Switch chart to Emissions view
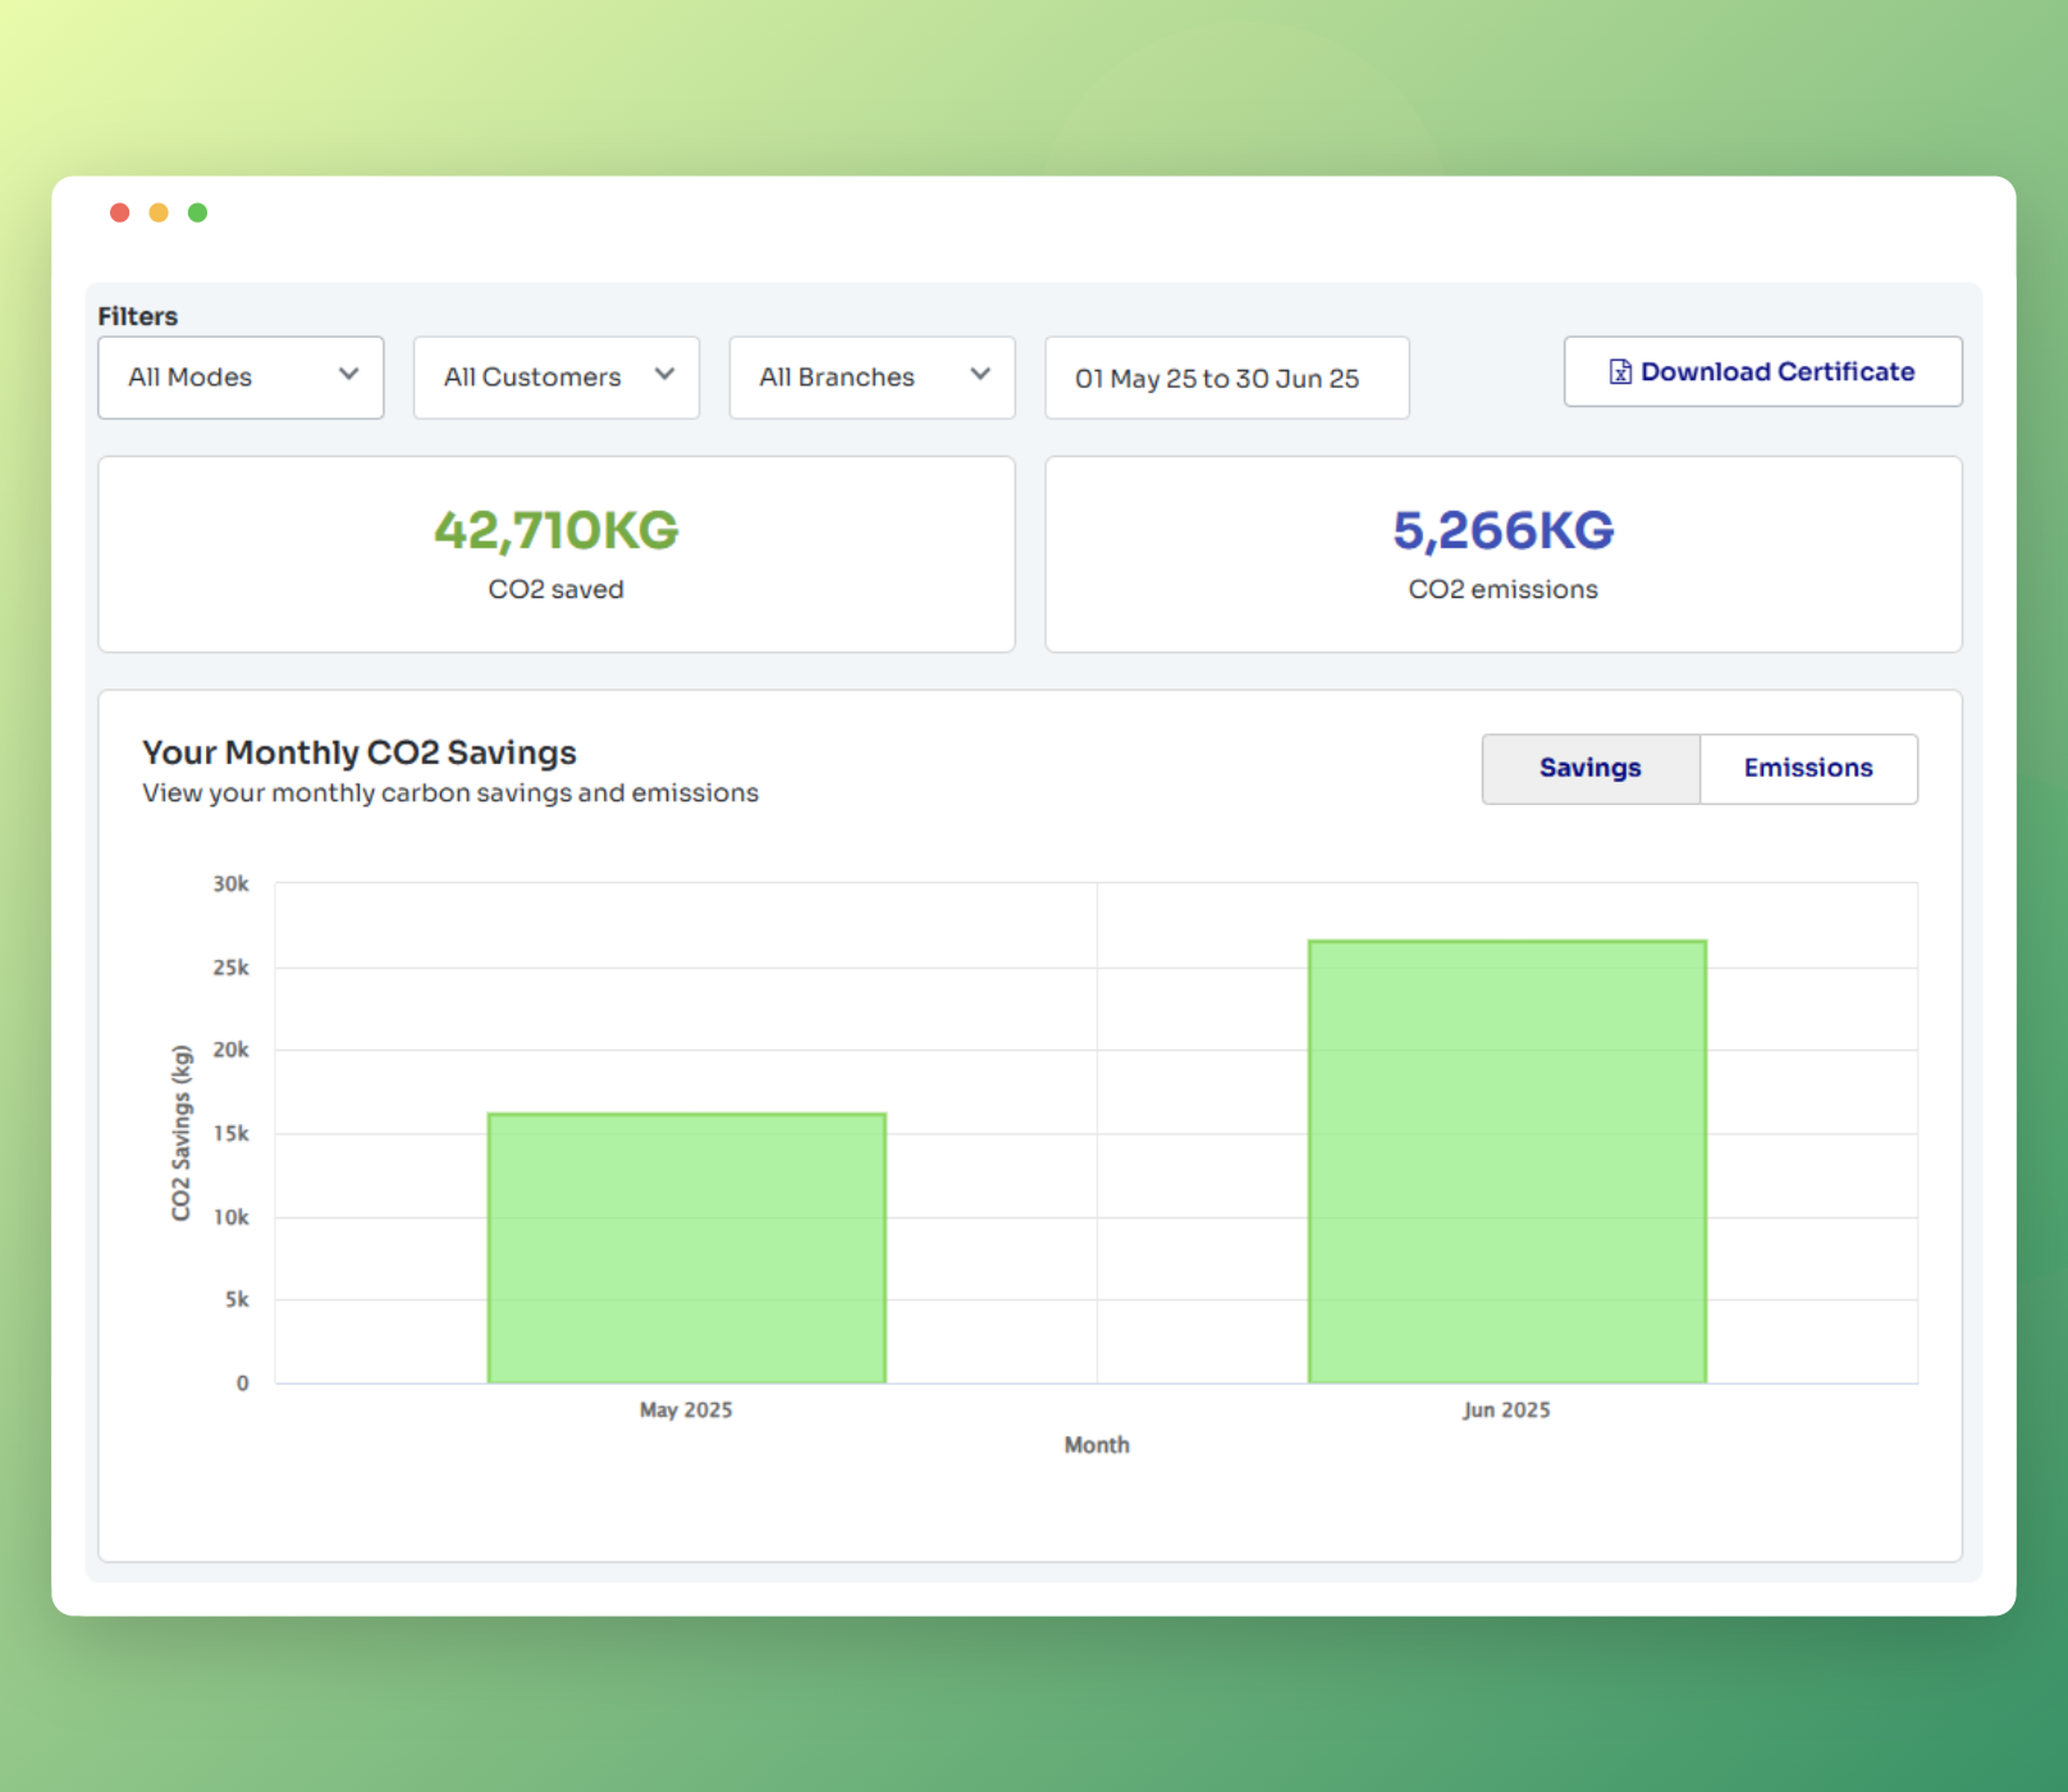2068x1792 pixels. (x=1808, y=768)
